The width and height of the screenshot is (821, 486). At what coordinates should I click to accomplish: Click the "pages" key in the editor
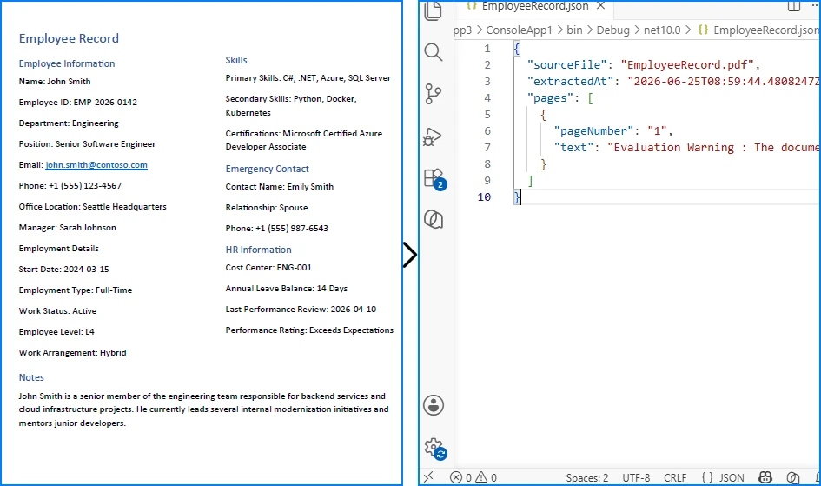[x=550, y=98]
